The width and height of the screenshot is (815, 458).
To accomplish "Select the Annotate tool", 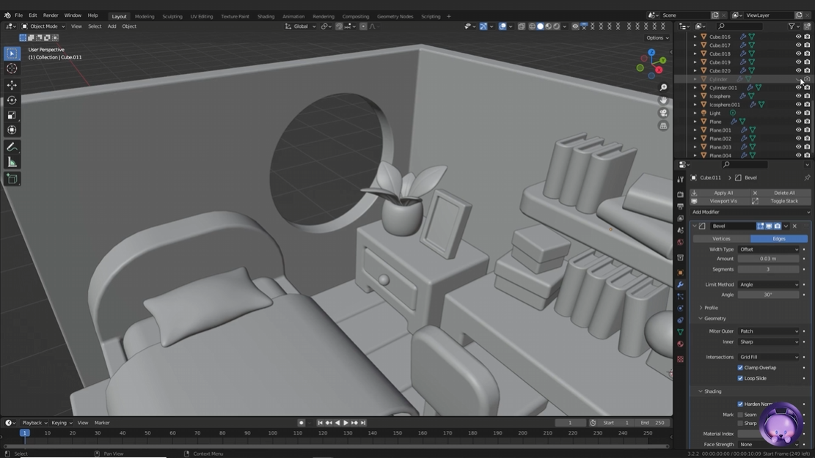I will (x=12, y=147).
